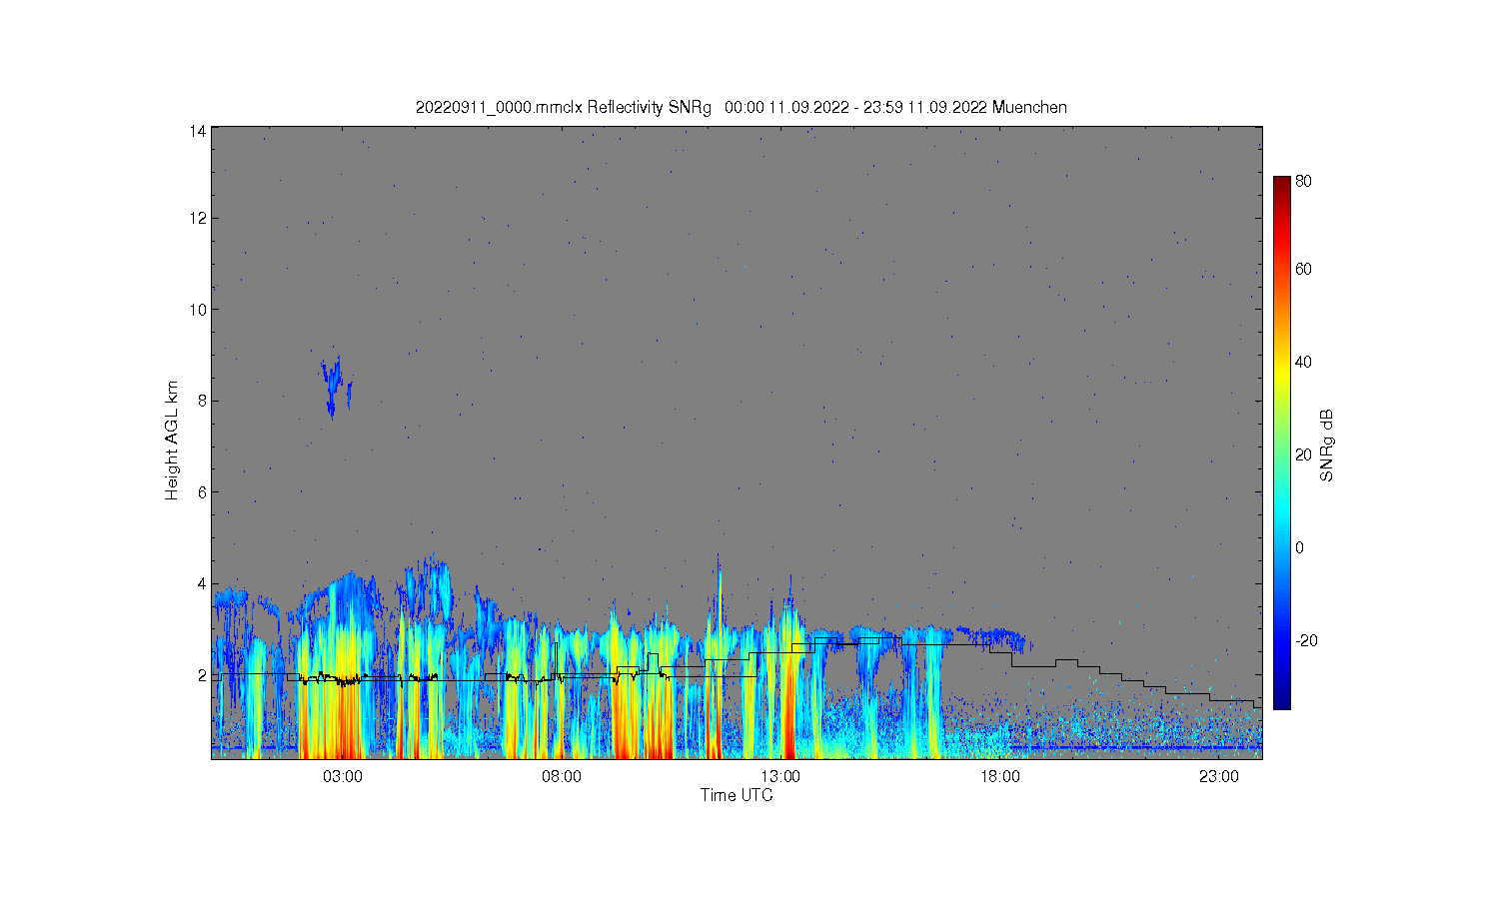Click the 23:00 time tick label
Image resolution: width=1499 pixels, height=899 pixels.
[x=1219, y=776]
